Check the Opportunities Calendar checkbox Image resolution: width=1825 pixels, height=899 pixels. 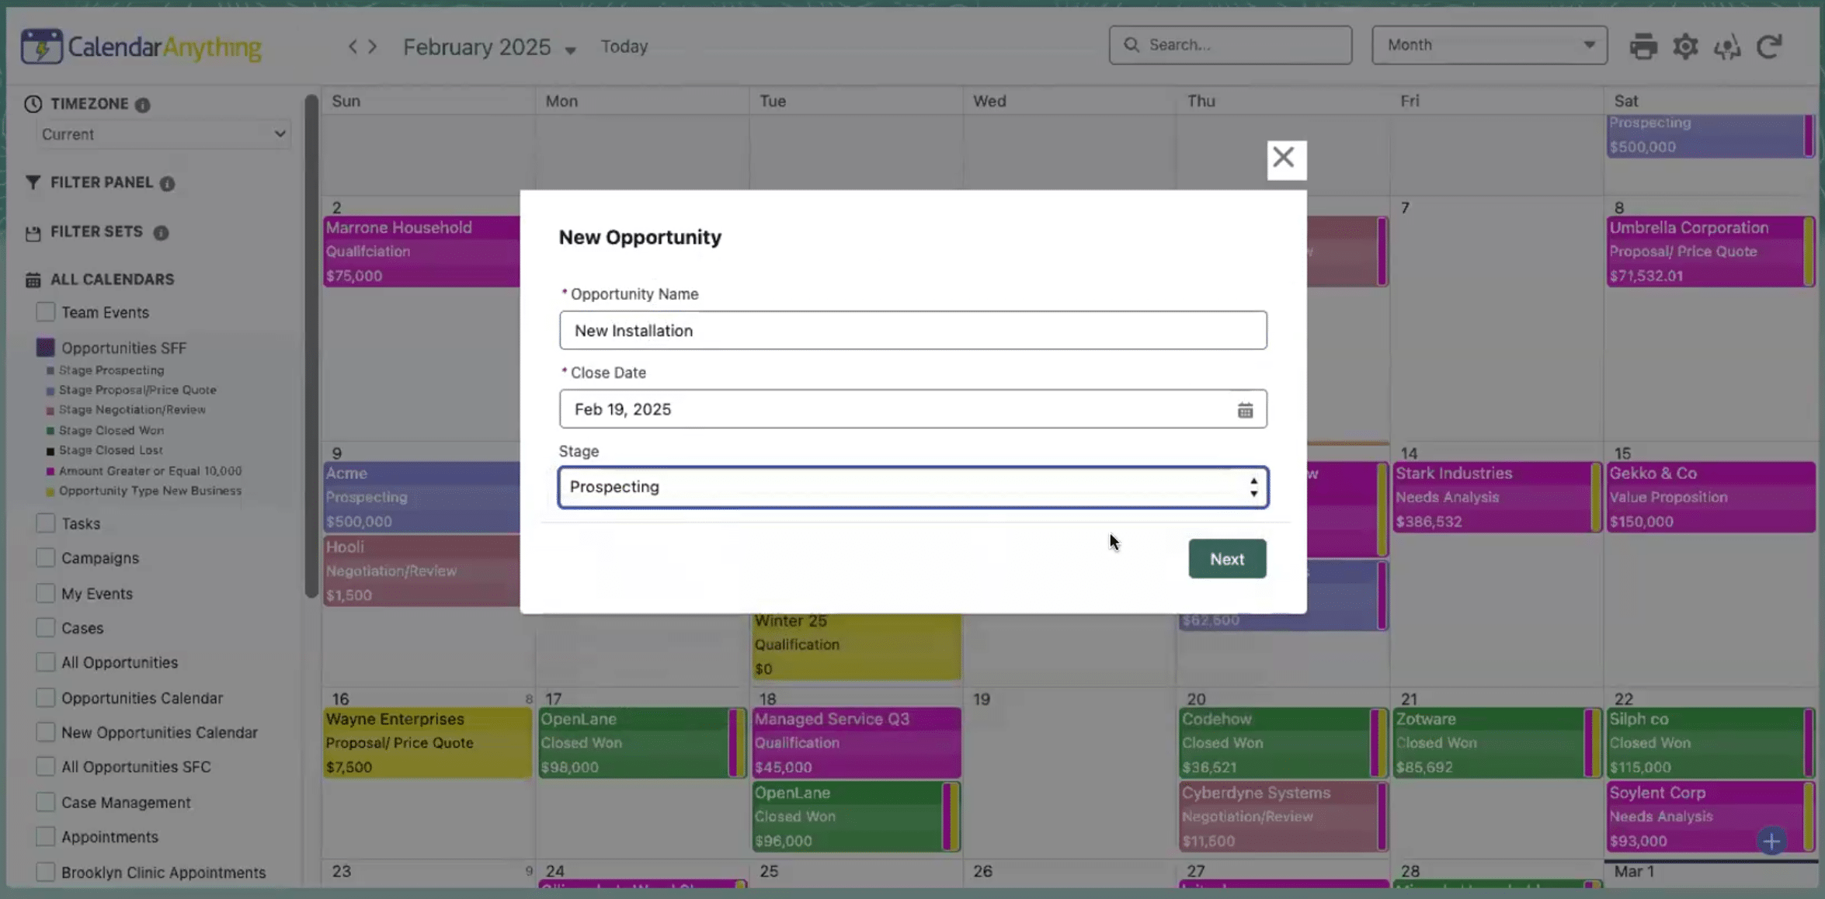tap(46, 697)
